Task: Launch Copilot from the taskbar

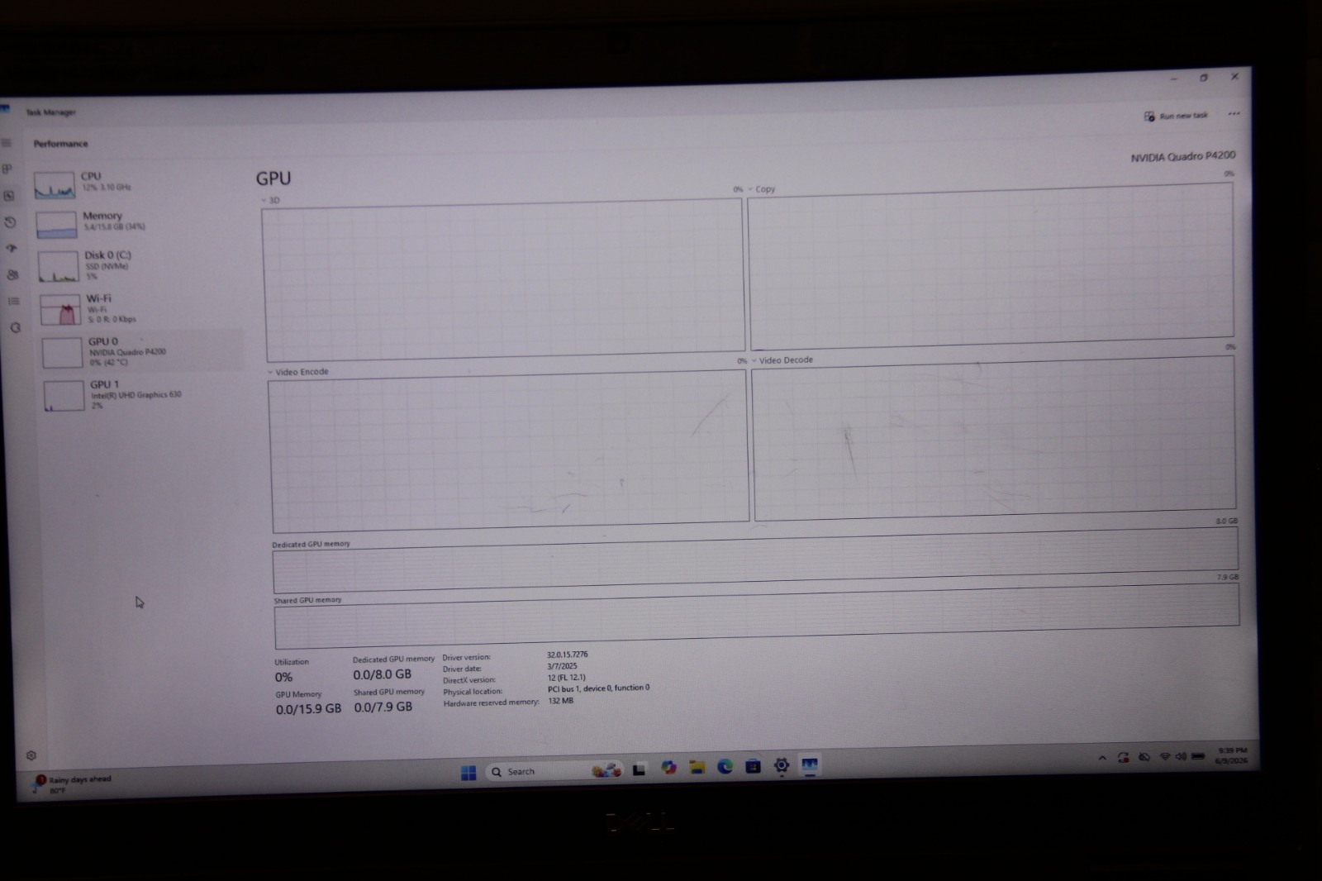Action: coord(668,768)
